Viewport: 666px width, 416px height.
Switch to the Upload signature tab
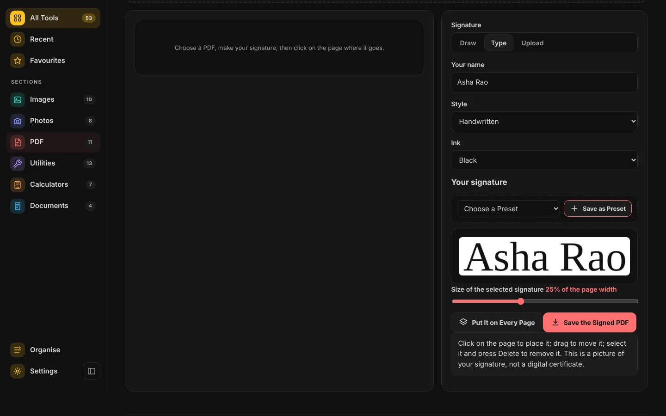pyautogui.click(x=532, y=43)
